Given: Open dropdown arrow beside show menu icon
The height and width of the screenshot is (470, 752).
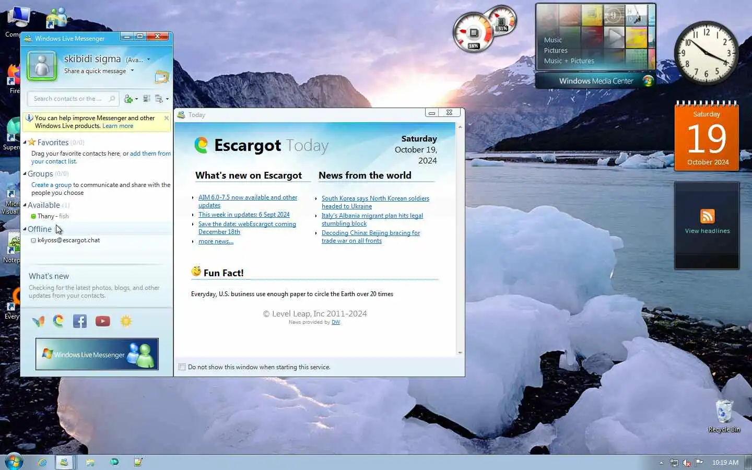Looking at the screenshot, I should [167, 99].
